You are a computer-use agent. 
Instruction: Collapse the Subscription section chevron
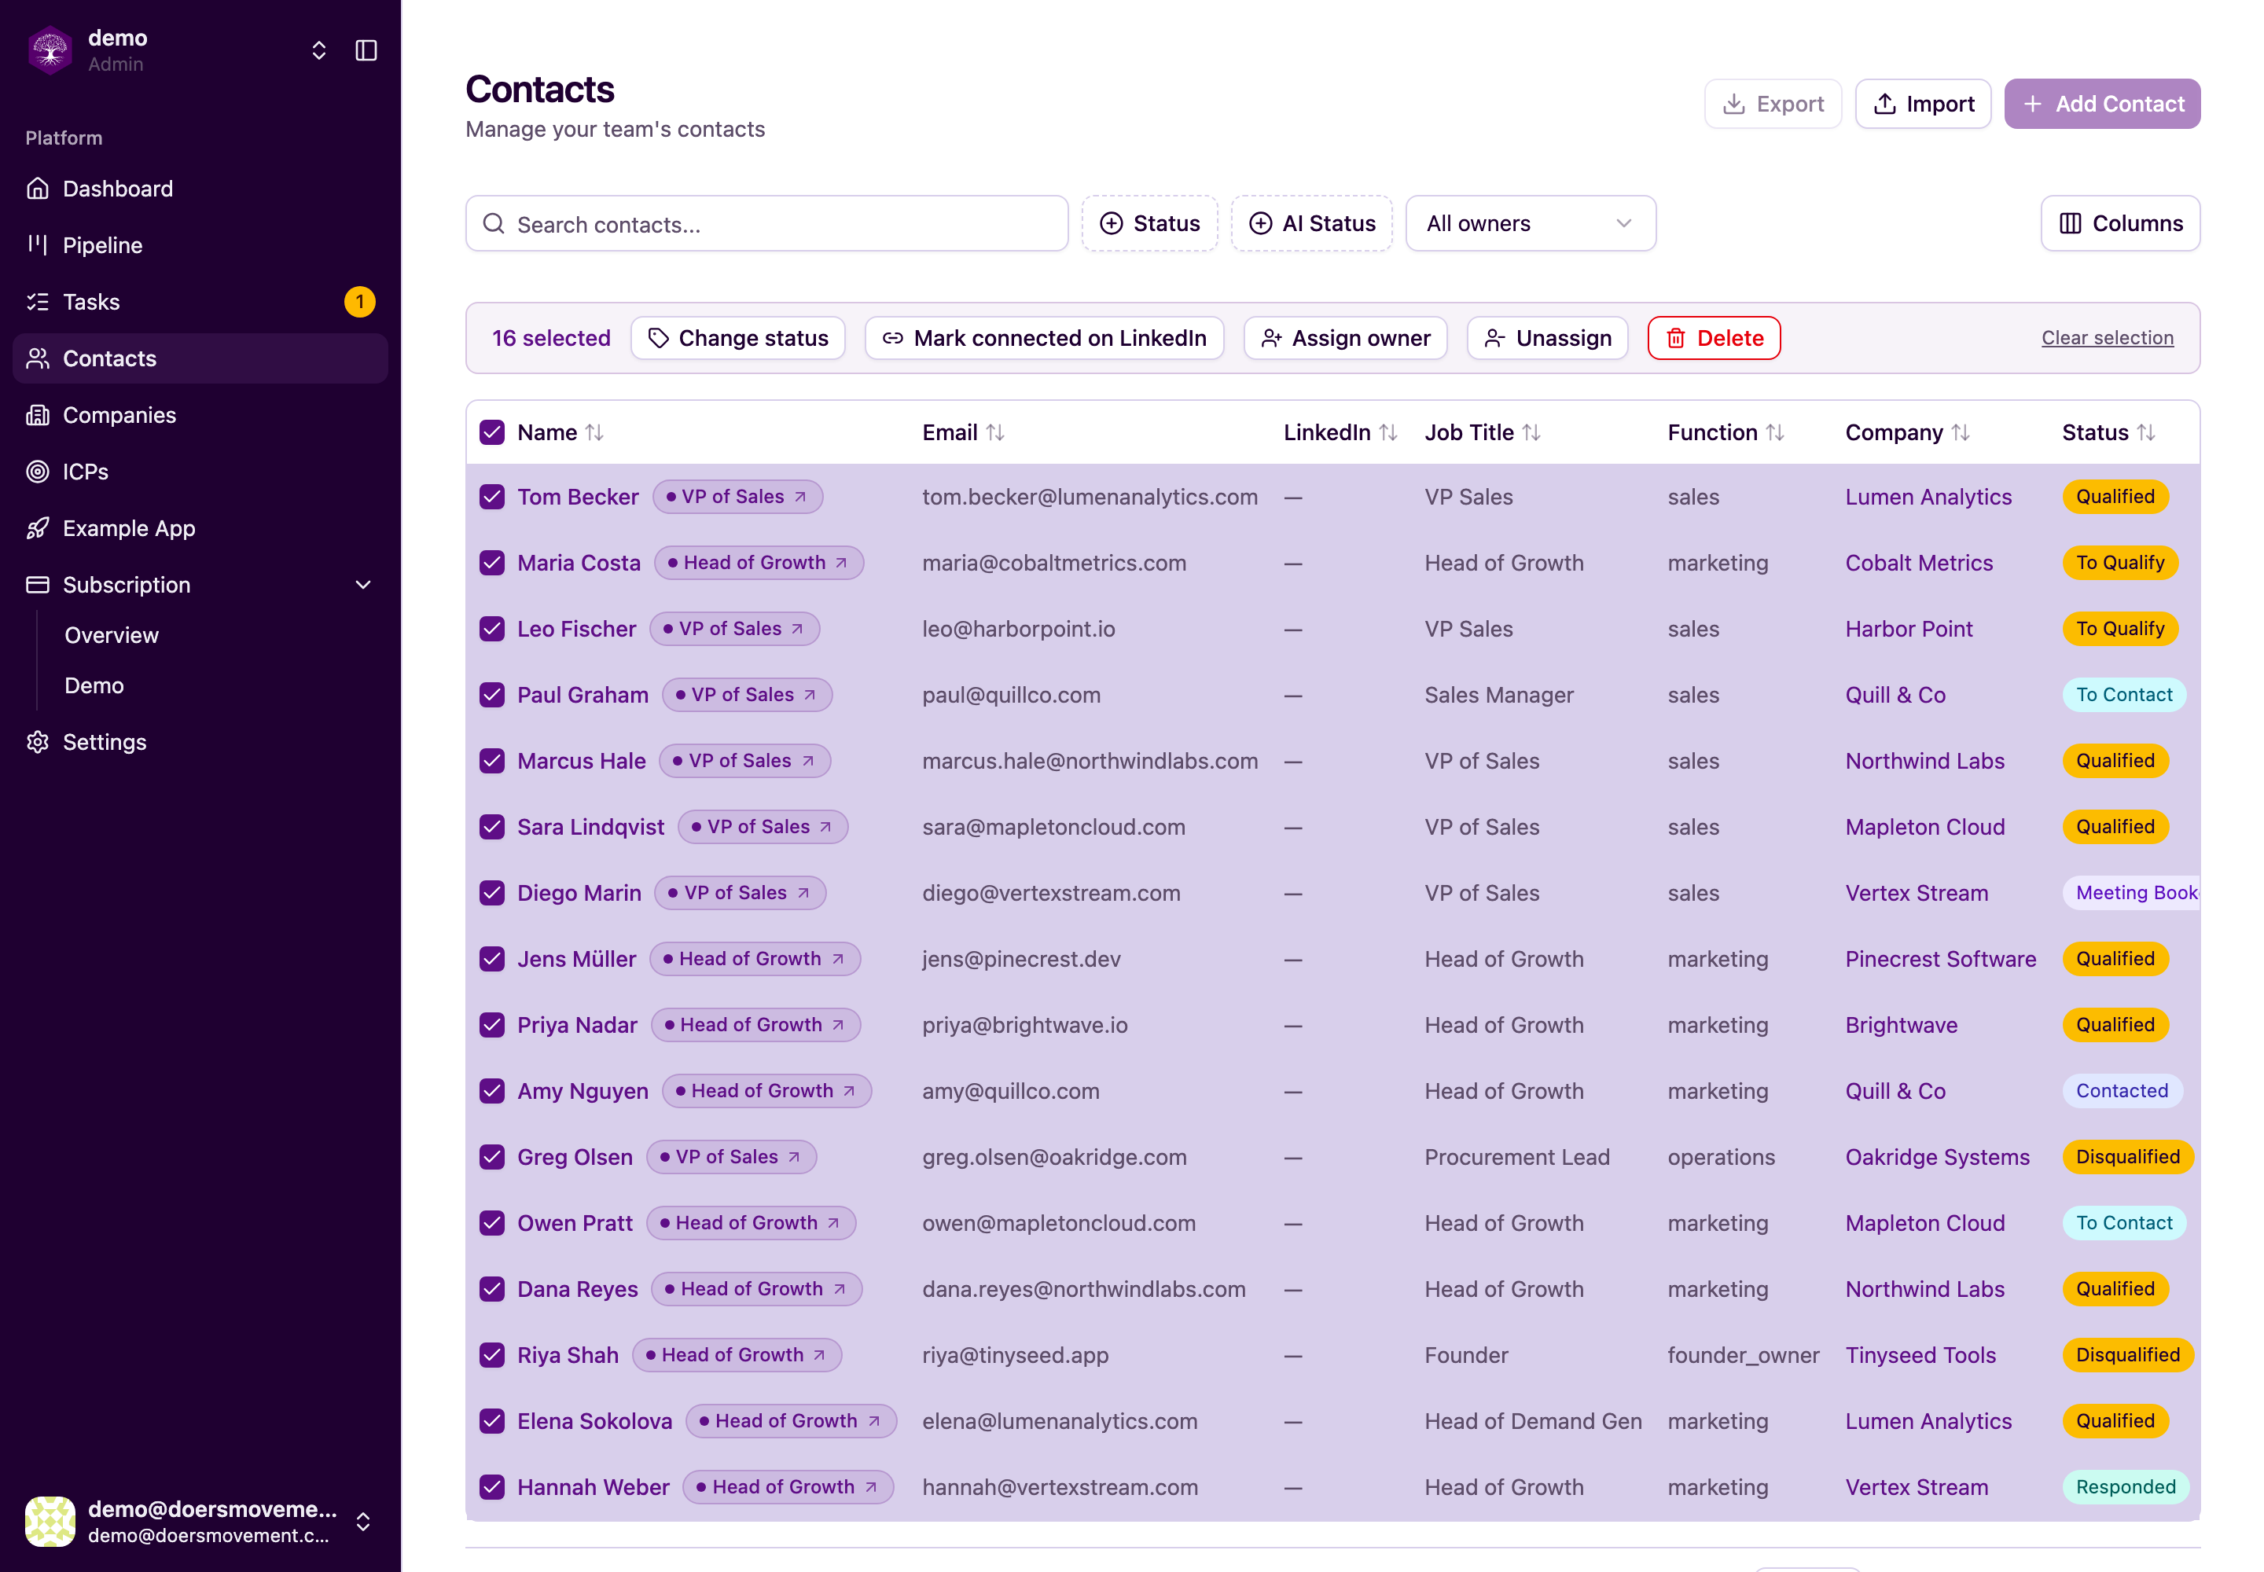point(362,585)
